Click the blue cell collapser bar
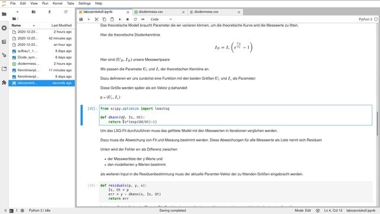Screen dimensions: 380x214 click(x=82, y=115)
